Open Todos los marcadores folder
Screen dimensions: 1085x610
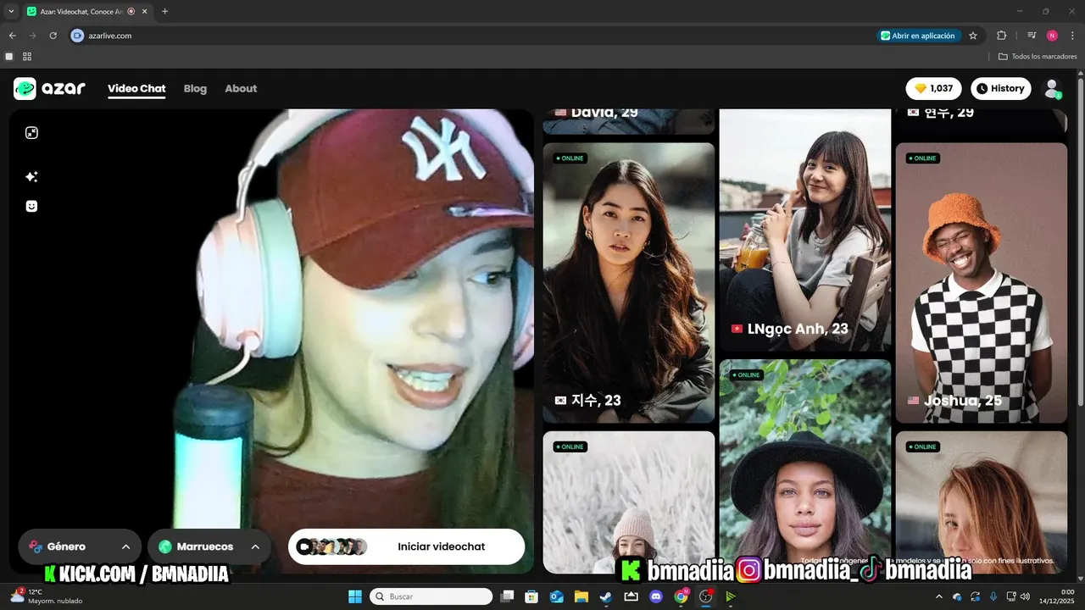tap(1038, 56)
